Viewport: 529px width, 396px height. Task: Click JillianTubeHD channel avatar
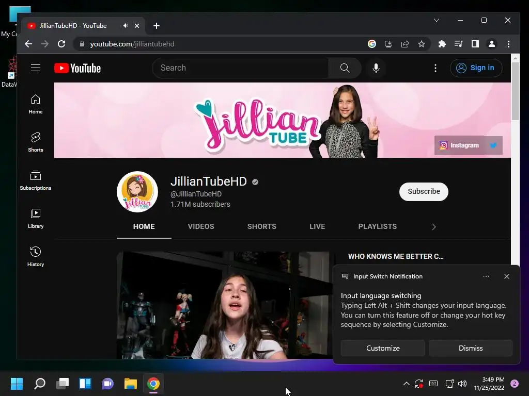click(137, 192)
